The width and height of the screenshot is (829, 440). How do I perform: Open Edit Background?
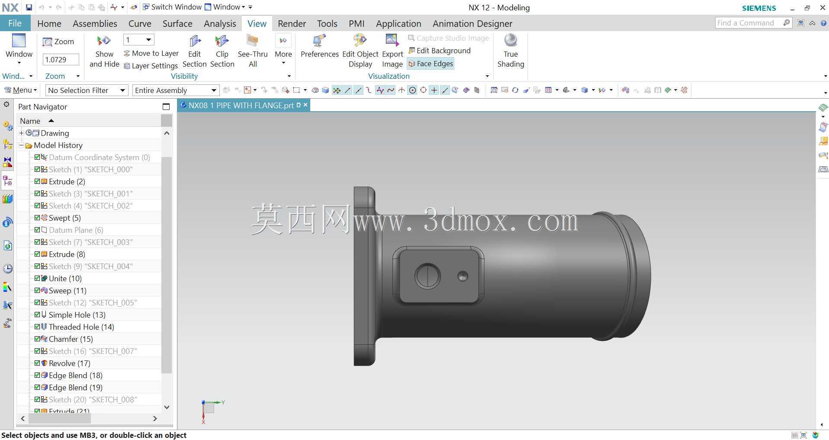pos(440,51)
